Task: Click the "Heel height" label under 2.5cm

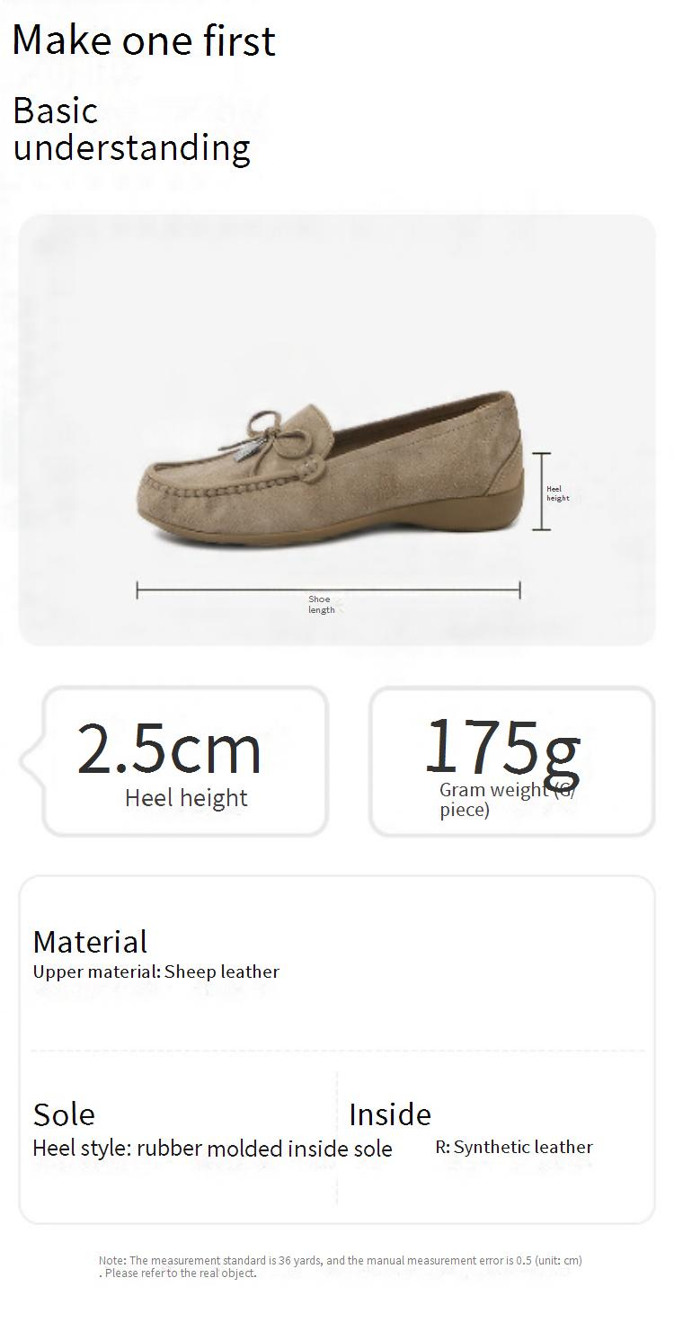Action: click(x=186, y=798)
